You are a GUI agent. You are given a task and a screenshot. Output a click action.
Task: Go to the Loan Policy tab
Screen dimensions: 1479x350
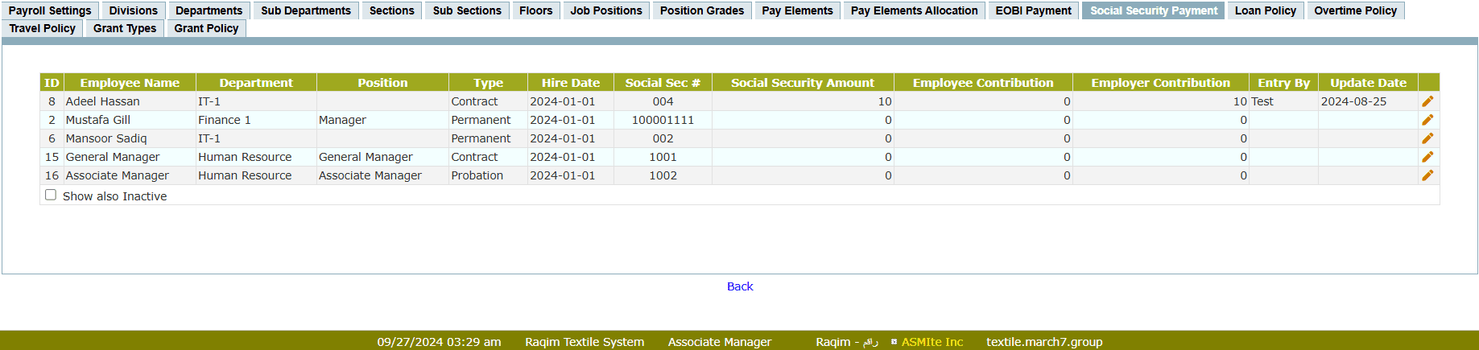click(1265, 10)
